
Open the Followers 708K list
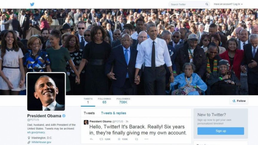123,101
